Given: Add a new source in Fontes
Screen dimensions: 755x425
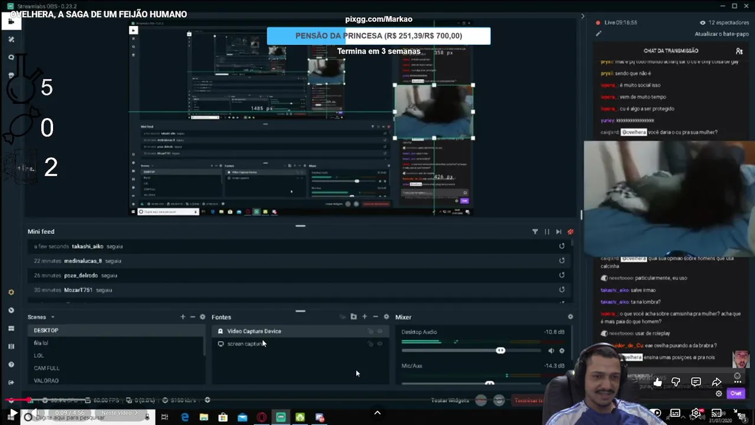Looking at the screenshot, I should (365, 317).
